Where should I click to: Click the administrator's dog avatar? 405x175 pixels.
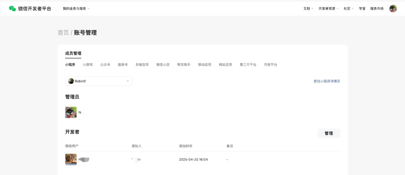(71, 112)
